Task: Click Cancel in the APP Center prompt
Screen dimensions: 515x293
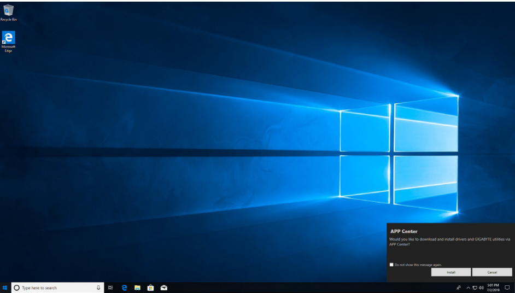Action: pyautogui.click(x=492, y=272)
